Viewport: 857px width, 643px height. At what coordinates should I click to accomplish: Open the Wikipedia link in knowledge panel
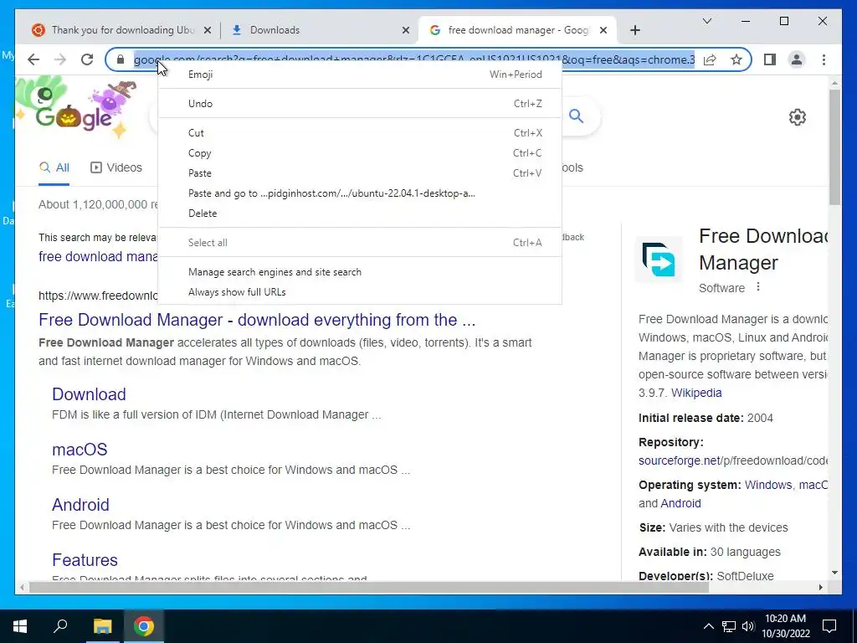[696, 393]
